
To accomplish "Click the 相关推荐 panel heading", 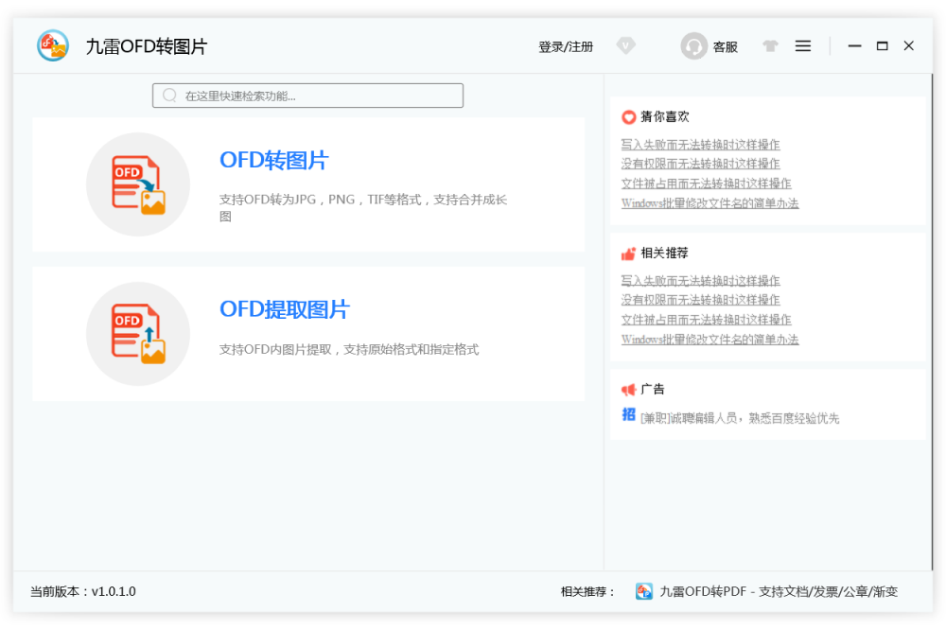I will (664, 253).
